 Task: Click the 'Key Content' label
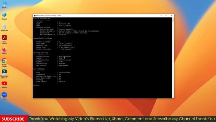(x=41, y=65)
